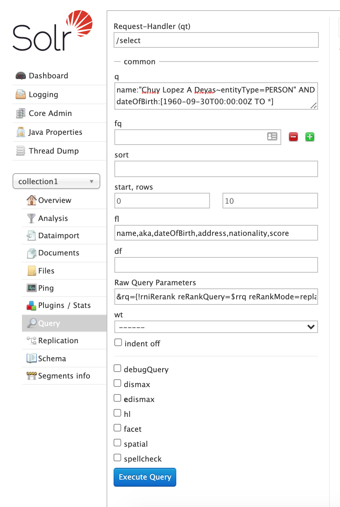This screenshot has width=340, height=507.
Task: Click the sort input field
Action: pyautogui.click(x=216, y=169)
